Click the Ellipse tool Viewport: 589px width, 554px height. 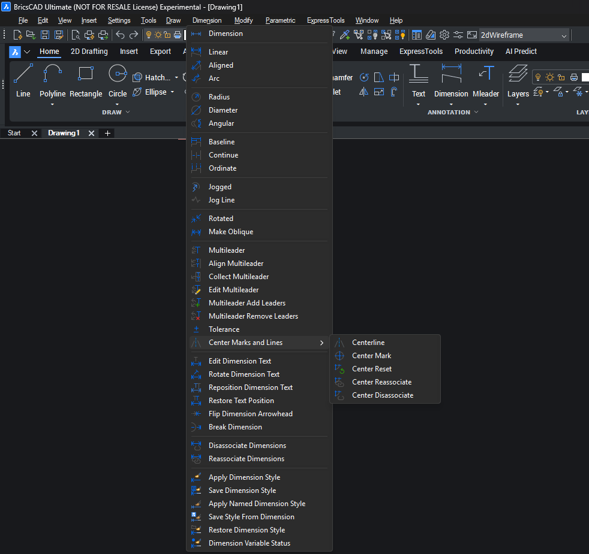coord(150,92)
